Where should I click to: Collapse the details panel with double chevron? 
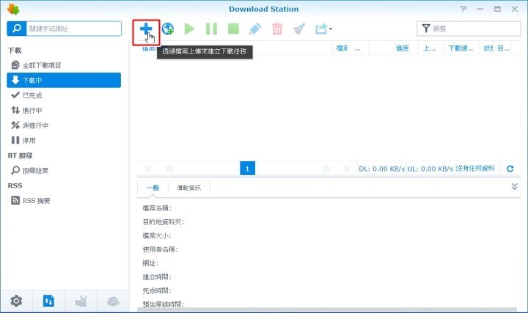click(514, 187)
